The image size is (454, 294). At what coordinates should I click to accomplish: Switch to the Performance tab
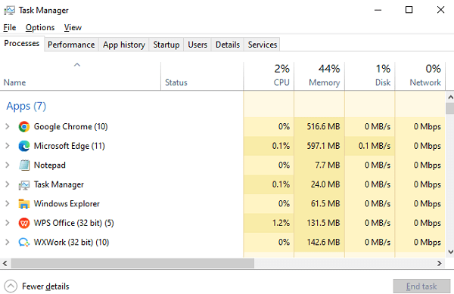(x=71, y=45)
